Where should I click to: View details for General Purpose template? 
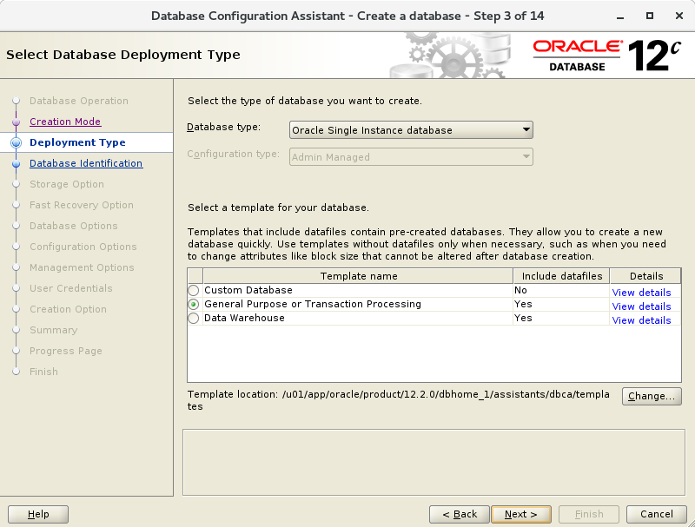pos(641,306)
